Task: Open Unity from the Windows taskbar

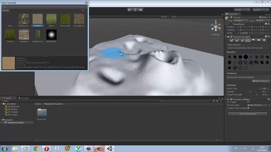Action: pyautogui.click(x=110, y=149)
